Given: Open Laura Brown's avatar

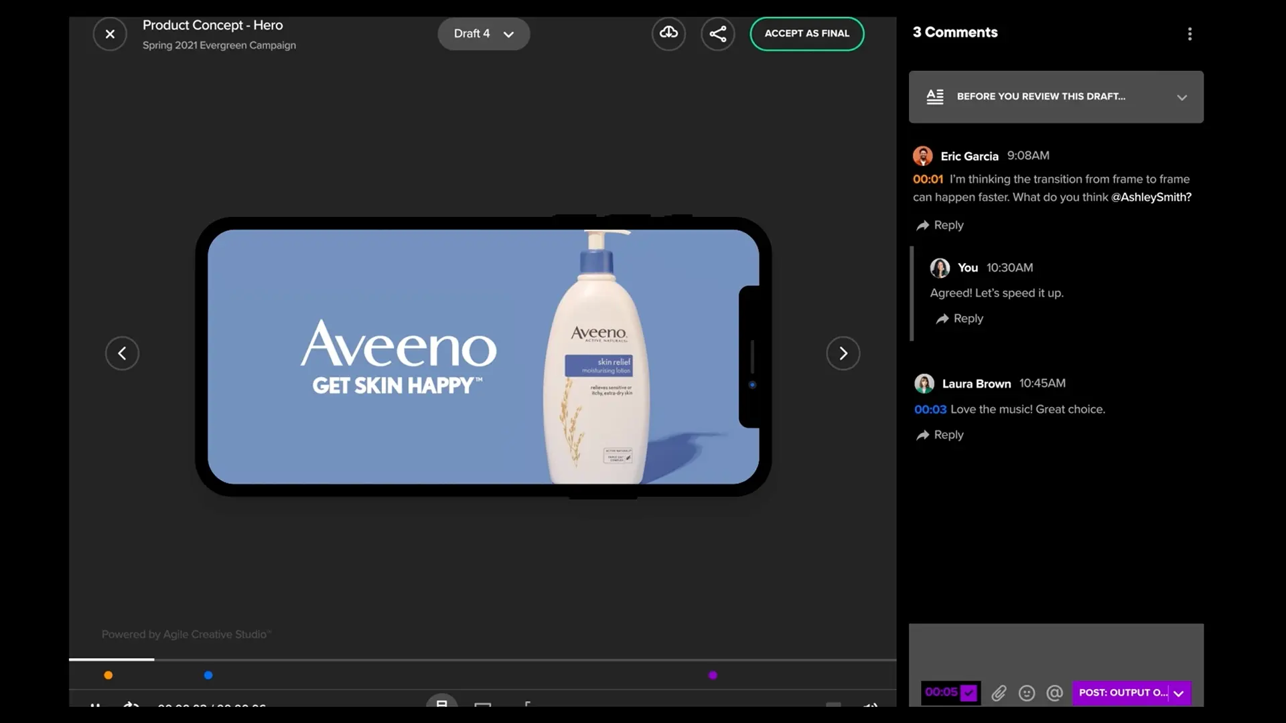Looking at the screenshot, I should tap(924, 384).
